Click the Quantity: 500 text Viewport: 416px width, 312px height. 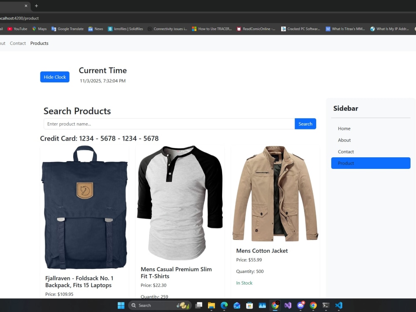pos(250,271)
